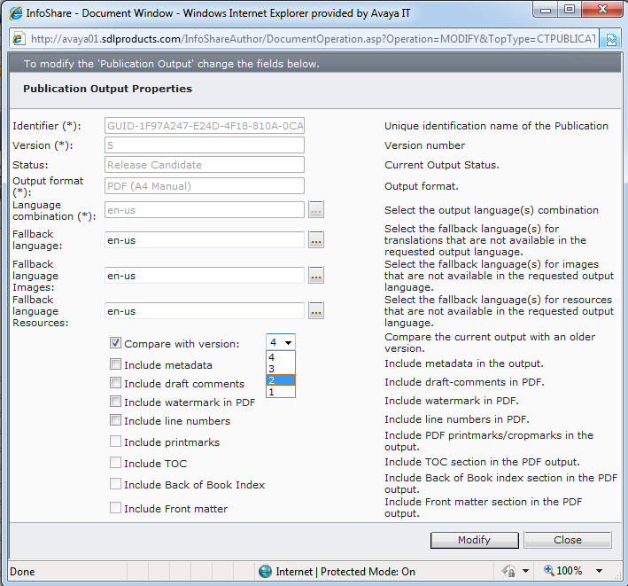Click the Fallback language Resources input field
628x586 pixels.
click(205, 310)
